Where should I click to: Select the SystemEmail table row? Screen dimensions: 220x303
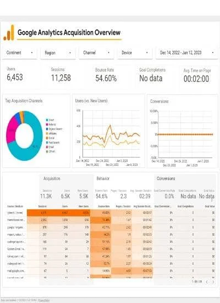tap(111, 249)
